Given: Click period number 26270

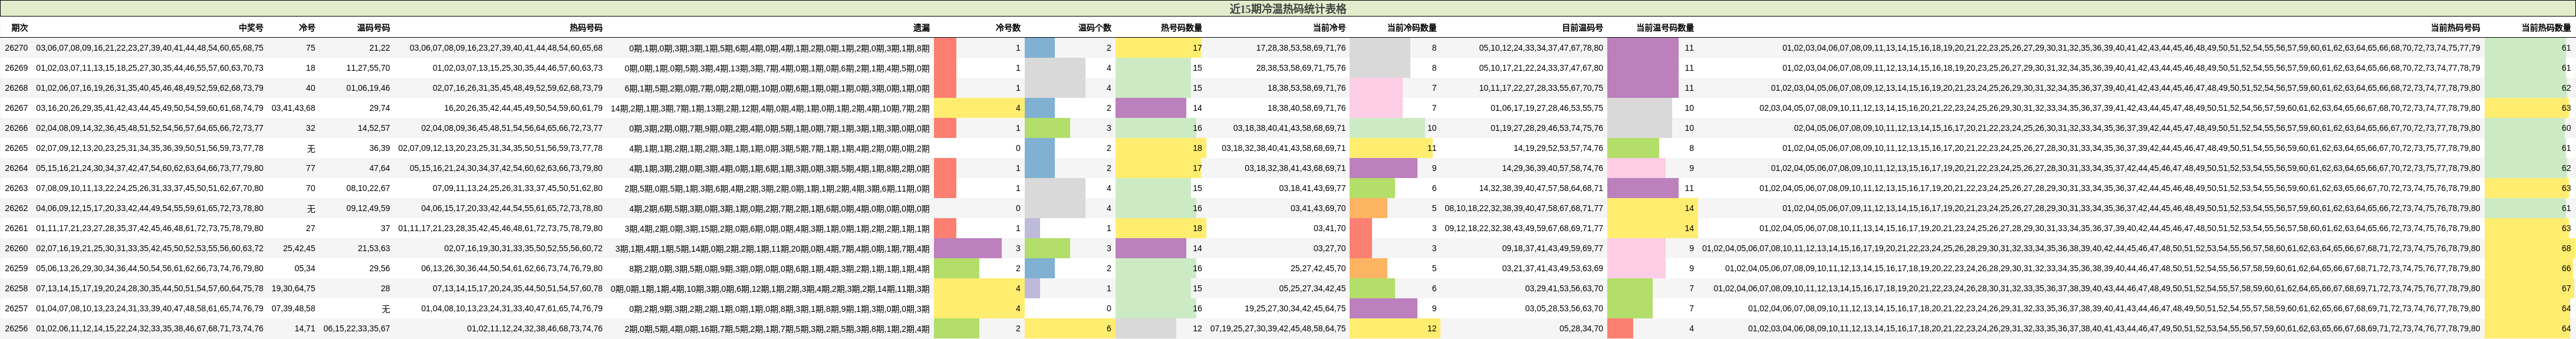Looking at the screenshot, I should click(x=16, y=48).
